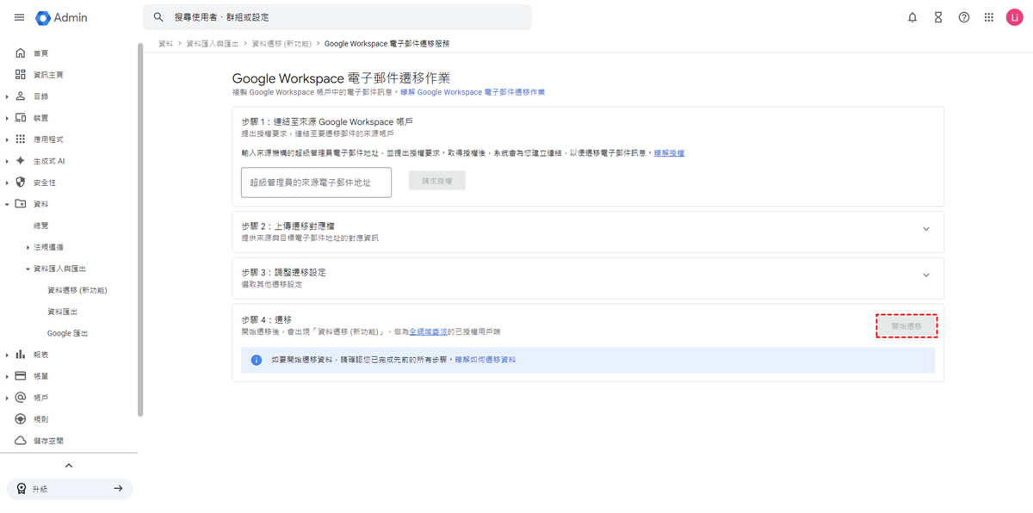
Task: Expand the 法規遵循 sub-item arrow
Action: point(28,247)
